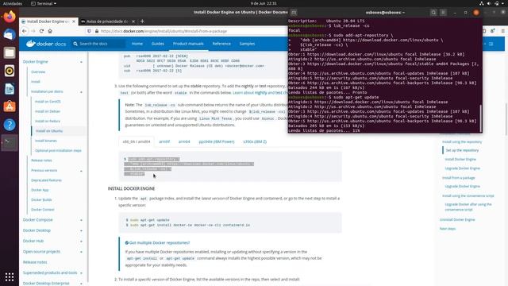The width and height of the screenshot is (508, 286).
Task: Open search in the terminal header
Action: tap(433, 13)
